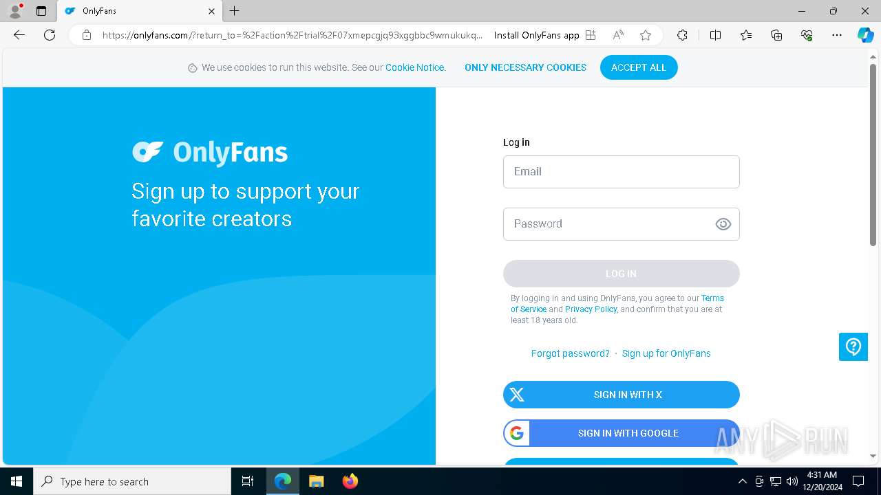Open the Windows Start menu

click(17, 481)
